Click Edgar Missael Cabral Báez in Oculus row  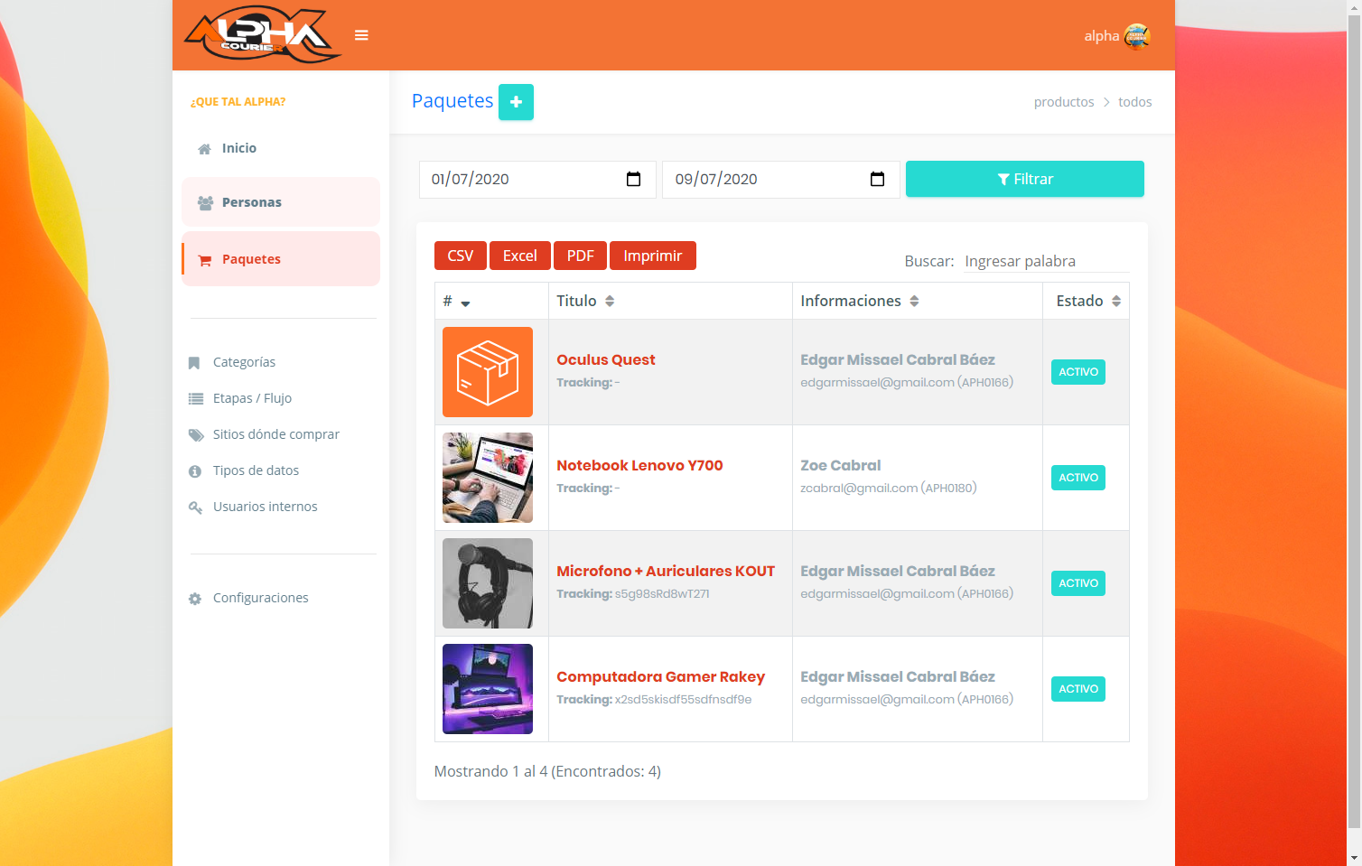pos(898,359)
